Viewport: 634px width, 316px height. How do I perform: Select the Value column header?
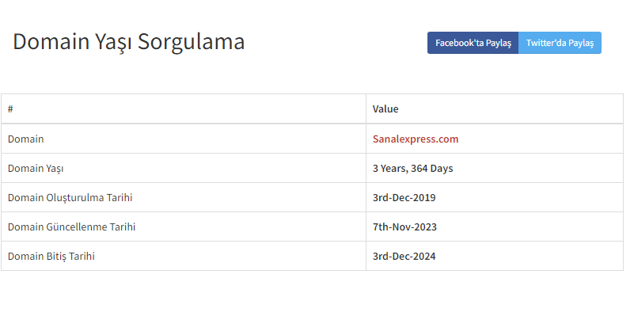[x=385, y=109]
